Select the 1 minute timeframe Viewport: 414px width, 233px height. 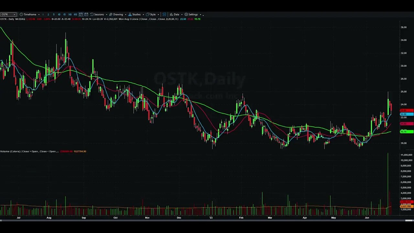coord(43,15)
